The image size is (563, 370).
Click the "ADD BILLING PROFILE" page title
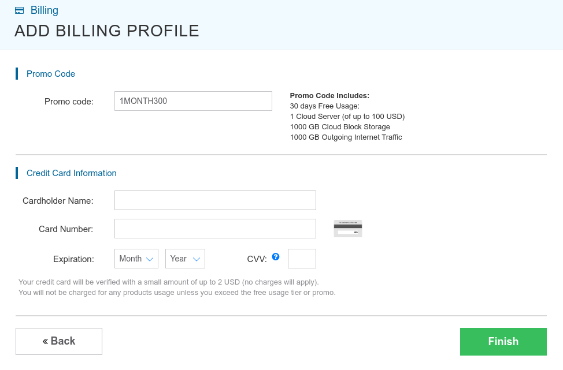point(107,31)
